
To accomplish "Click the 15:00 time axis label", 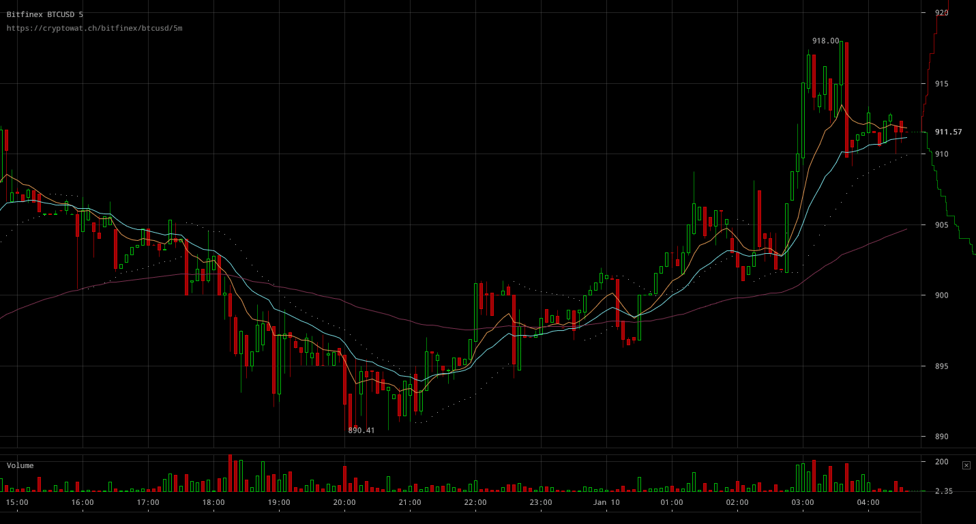I will [x=17, y=503].
